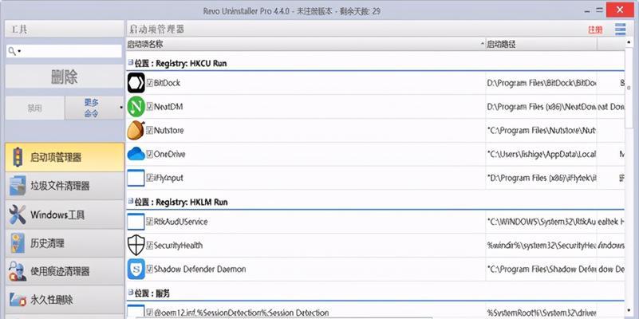This screenshot has width=639, height=319.
Task: Open the search options dropdown arrow
Action: tap(19, 51)
